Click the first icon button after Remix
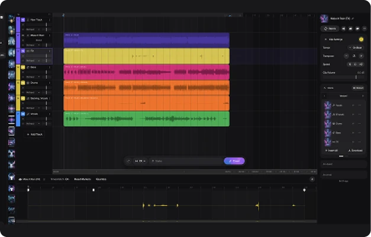This screenshot has width=371, height=237. [x=344, y=28]
